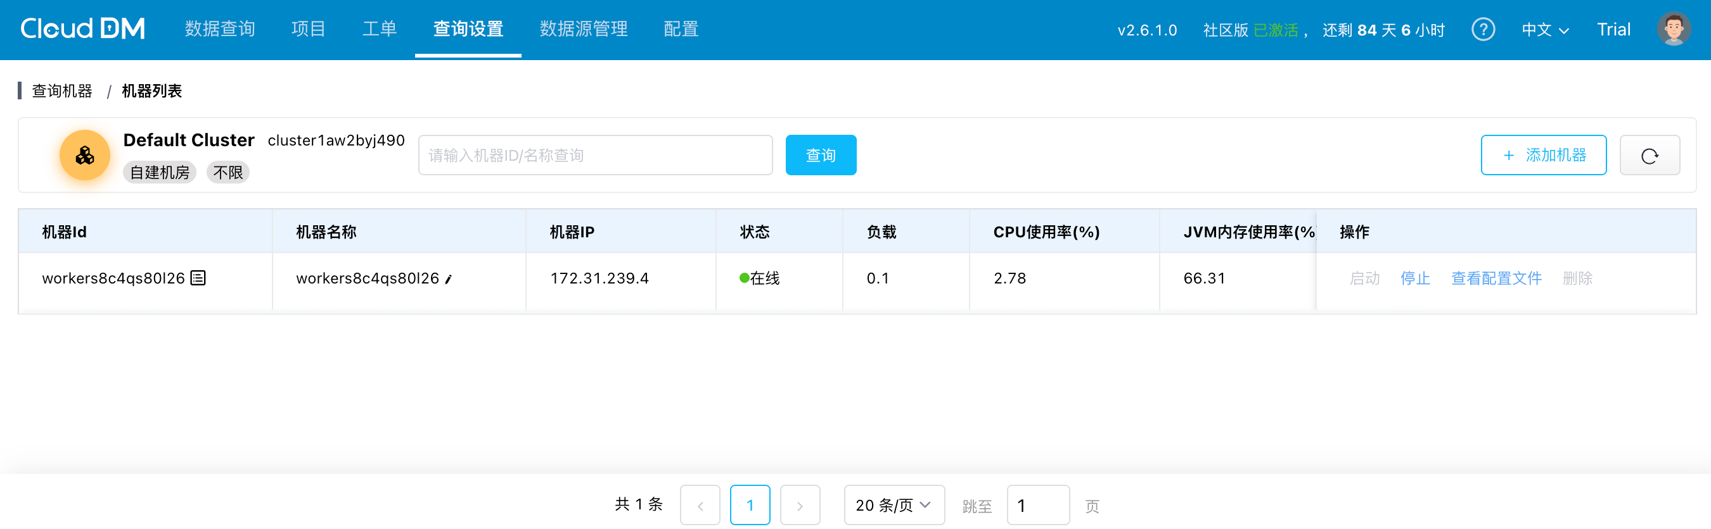Click the 停止 link for the worker
Screen dimensions: 1711x529
click(x=1415, y=278)
